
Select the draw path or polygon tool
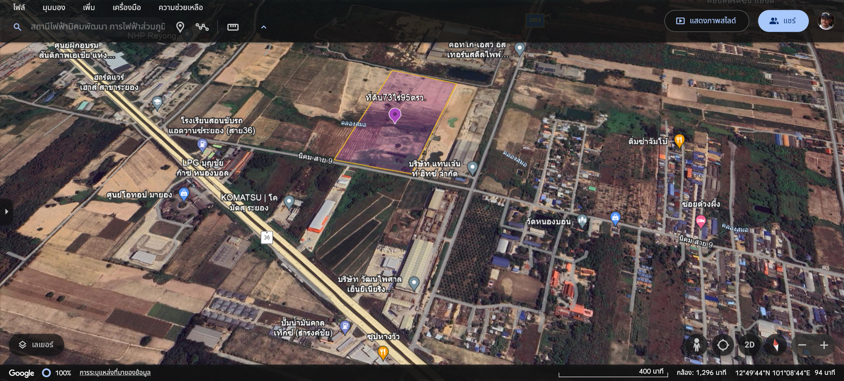click(202, 27)
